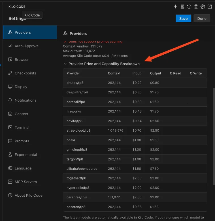This screenshot has height=221, width=215.
Task: Click the settings panel vertical scrollbar
Action: (214, 141)
